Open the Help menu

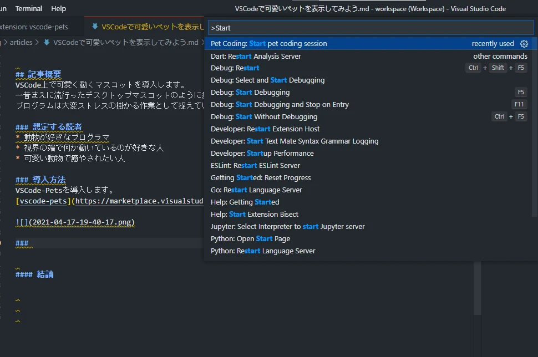pos(58,8)
